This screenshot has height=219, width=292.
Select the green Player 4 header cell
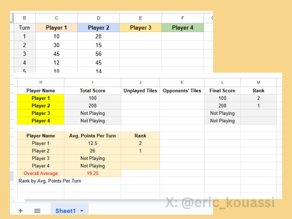[x=182, y=28]
